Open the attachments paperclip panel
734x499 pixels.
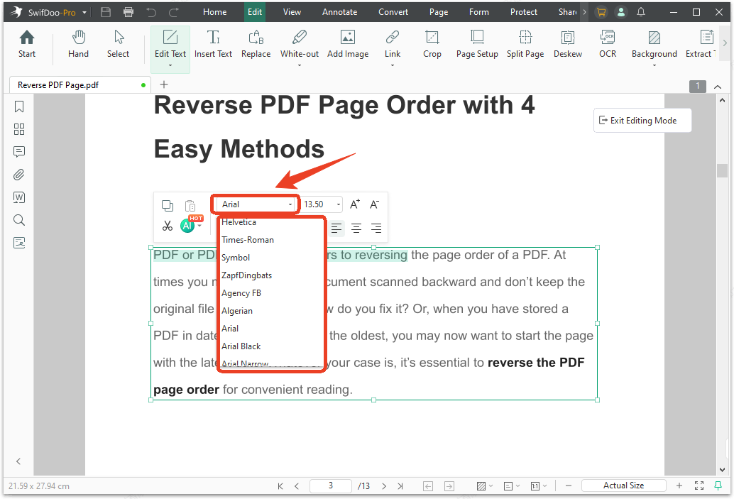pos(19,175)
